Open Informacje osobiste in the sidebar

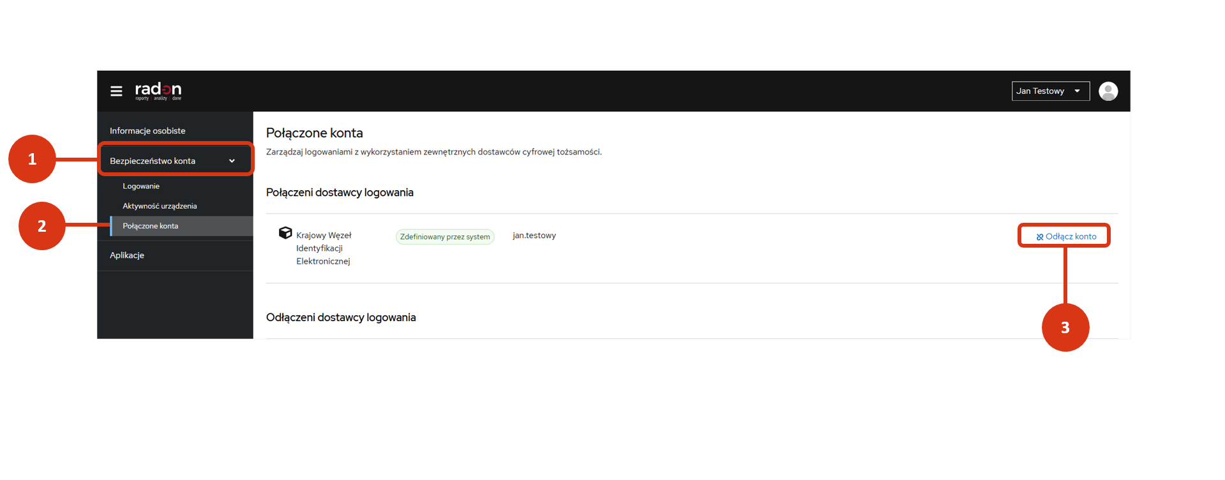(147, 131)
